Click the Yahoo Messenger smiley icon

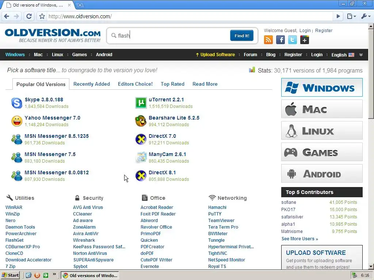[17, 121]
